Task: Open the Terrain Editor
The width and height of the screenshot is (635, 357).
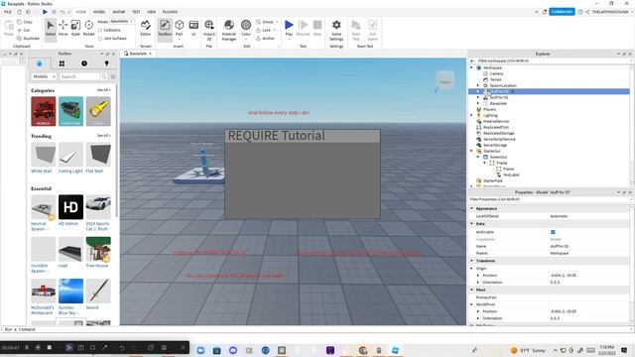Action: pyautogui.click(x=146, y=29)
